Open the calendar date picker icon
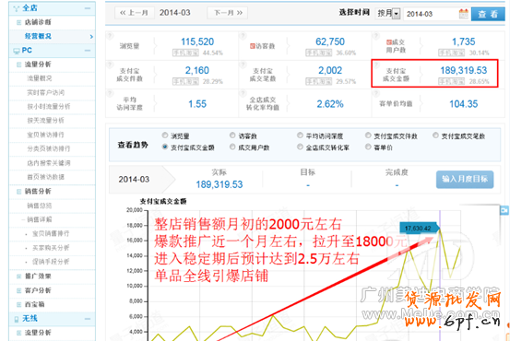Screen dimensions: 510x341 [x=464, y=14]
